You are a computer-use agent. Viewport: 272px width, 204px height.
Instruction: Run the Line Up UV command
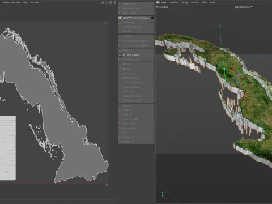pos(136,74)
